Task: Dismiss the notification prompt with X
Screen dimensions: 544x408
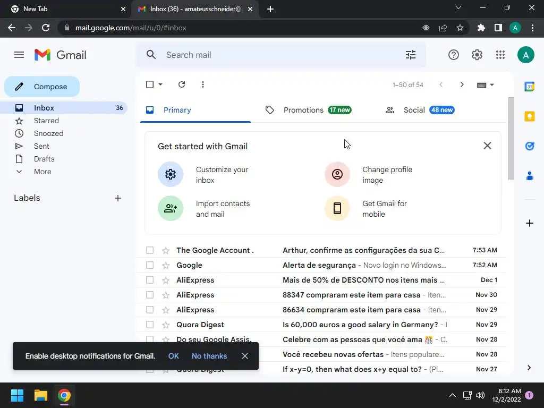Action: [245, 356]
